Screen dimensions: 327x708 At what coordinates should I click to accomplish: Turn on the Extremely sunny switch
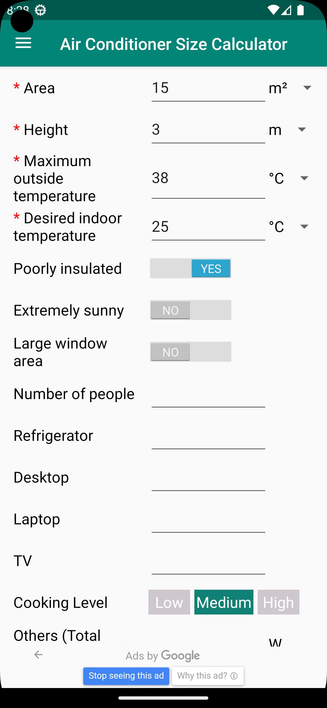[190, 310]
